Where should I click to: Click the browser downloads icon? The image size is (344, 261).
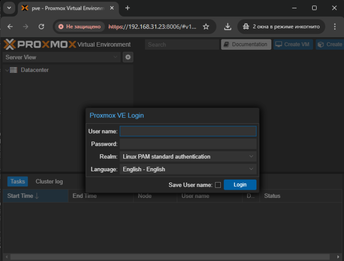228,26
